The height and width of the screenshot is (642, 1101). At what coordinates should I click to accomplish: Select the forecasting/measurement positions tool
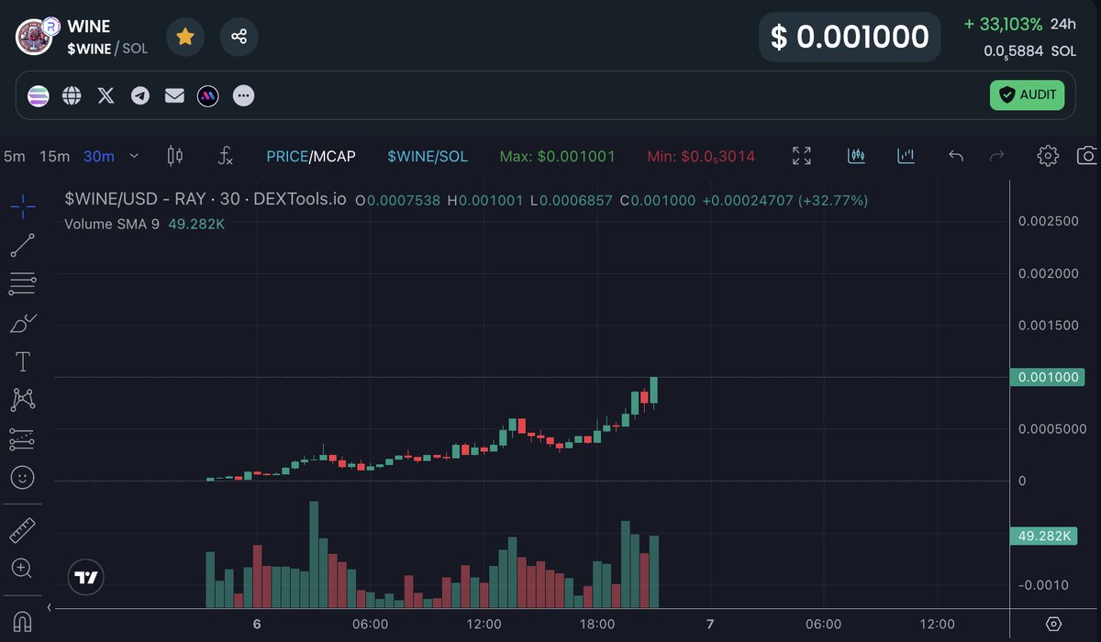pos(23,438)
